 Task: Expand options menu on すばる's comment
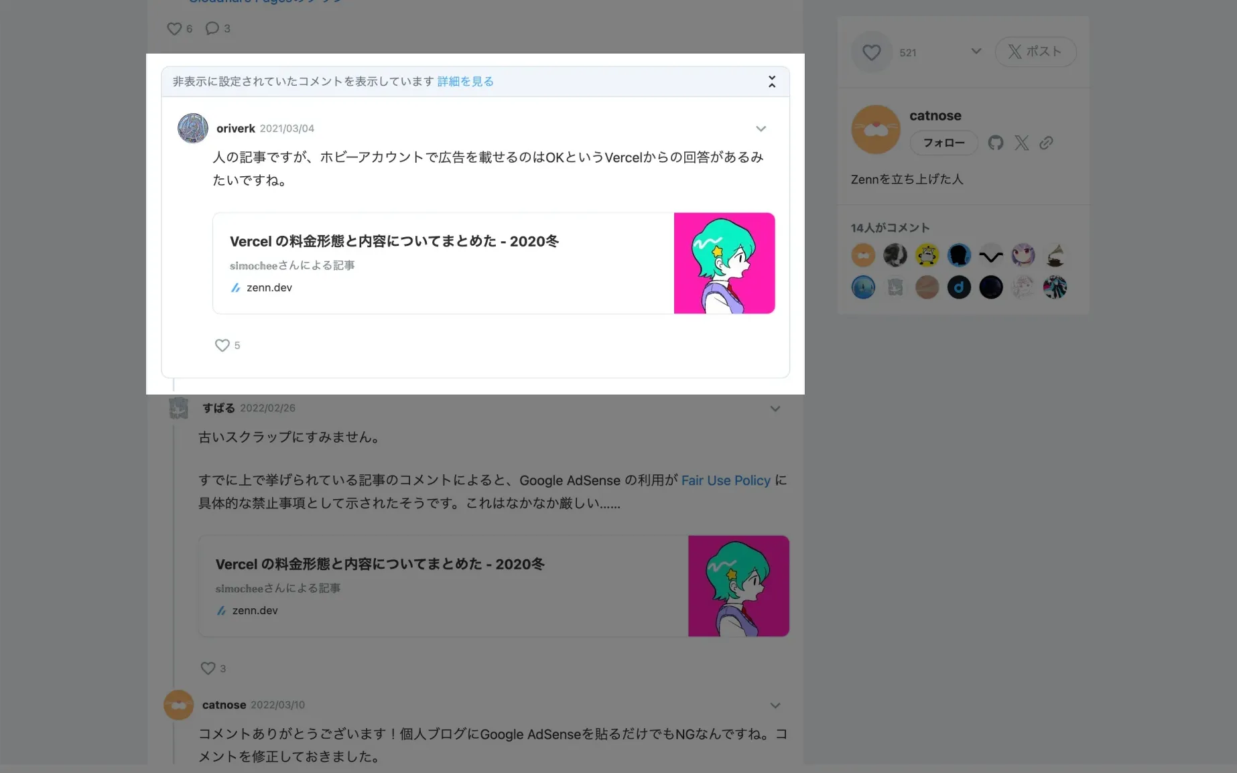pyautogui.click(x=775, y=408)
